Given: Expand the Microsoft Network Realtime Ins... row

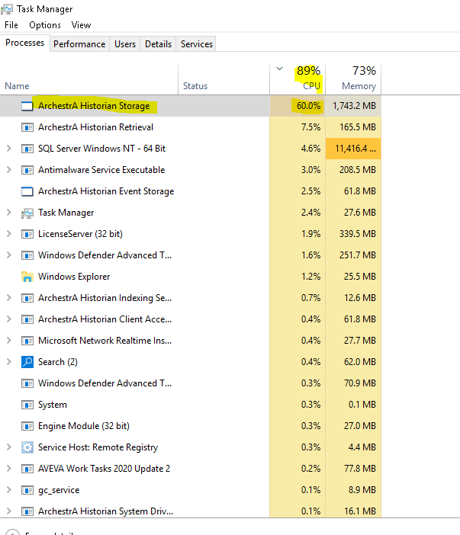Looking at the screenshot, I should [x=9, y=341].
